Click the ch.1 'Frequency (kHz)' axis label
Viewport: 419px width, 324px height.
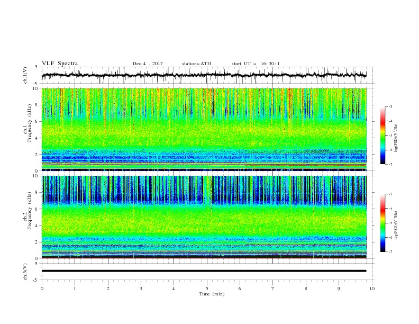30,123
